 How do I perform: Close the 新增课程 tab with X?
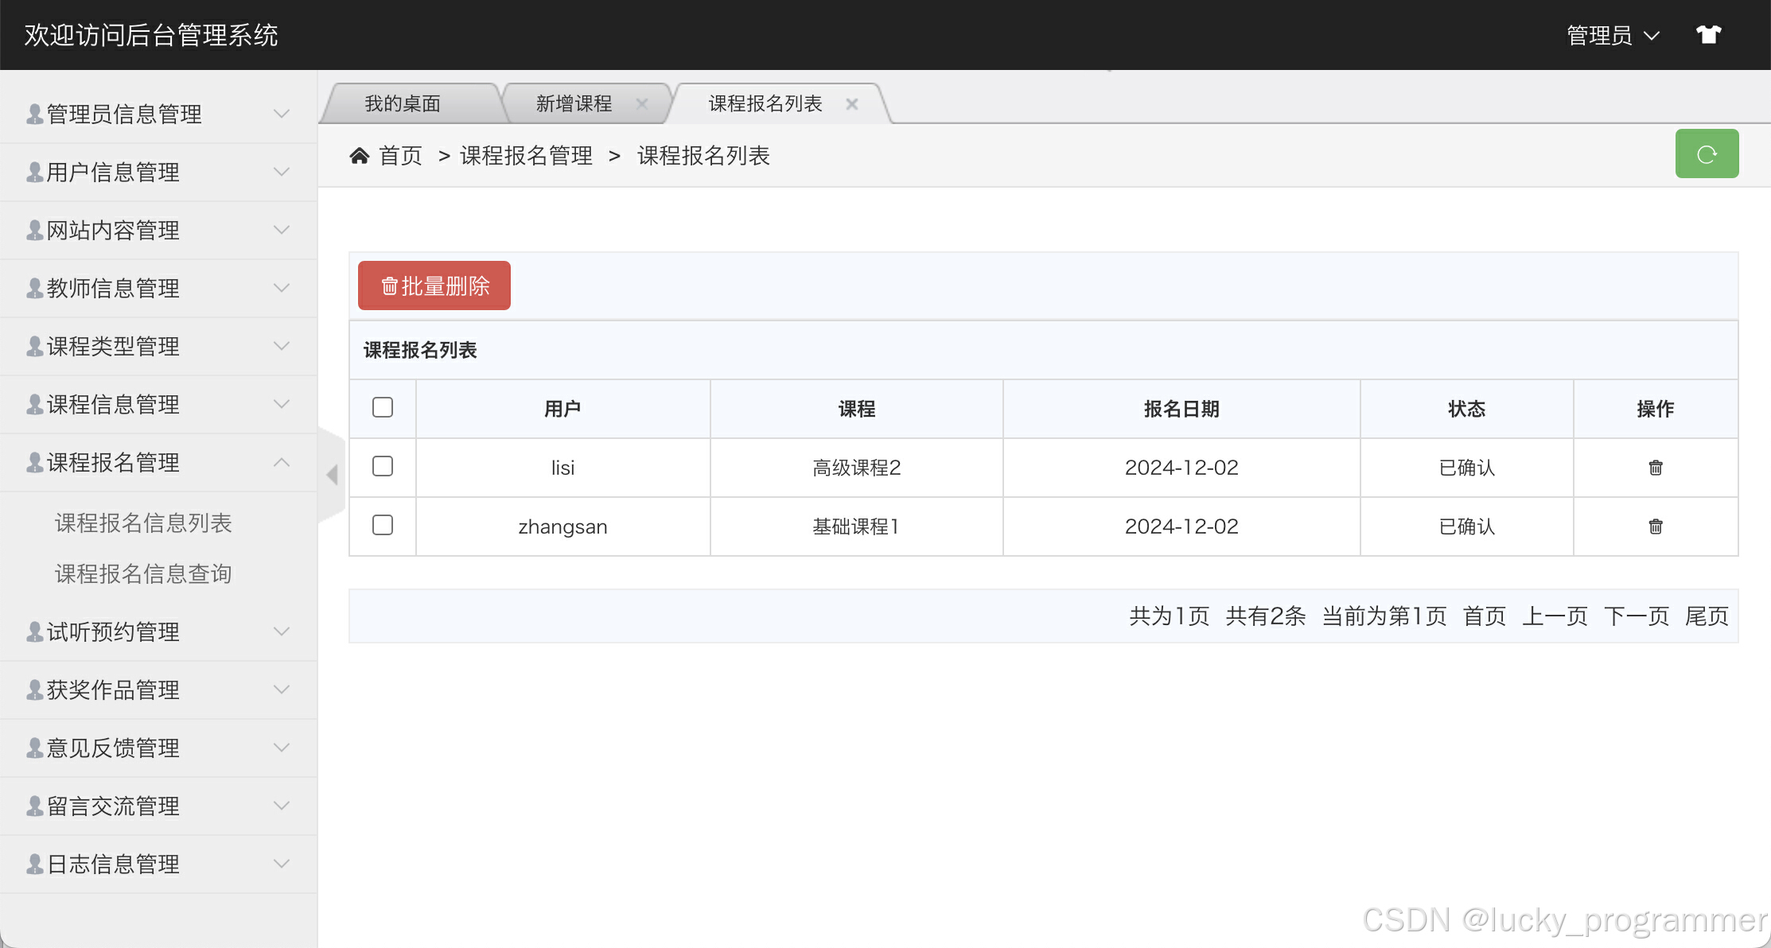click(642, 104)
